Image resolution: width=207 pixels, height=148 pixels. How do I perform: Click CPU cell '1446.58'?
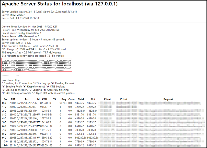(x=45, y=114)
